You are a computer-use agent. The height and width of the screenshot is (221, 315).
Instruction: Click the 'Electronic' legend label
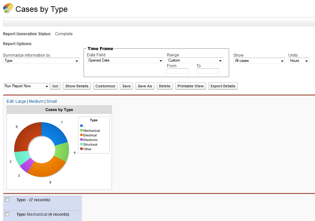(91, 140)
